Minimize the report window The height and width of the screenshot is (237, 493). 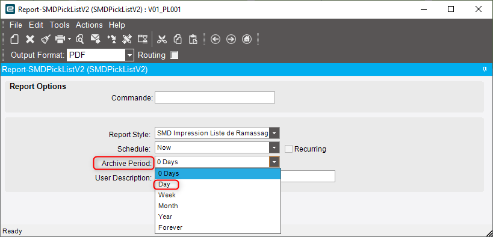pos(423,10)
